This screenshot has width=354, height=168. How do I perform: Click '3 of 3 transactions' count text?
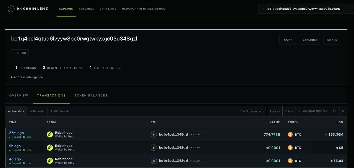252,111
